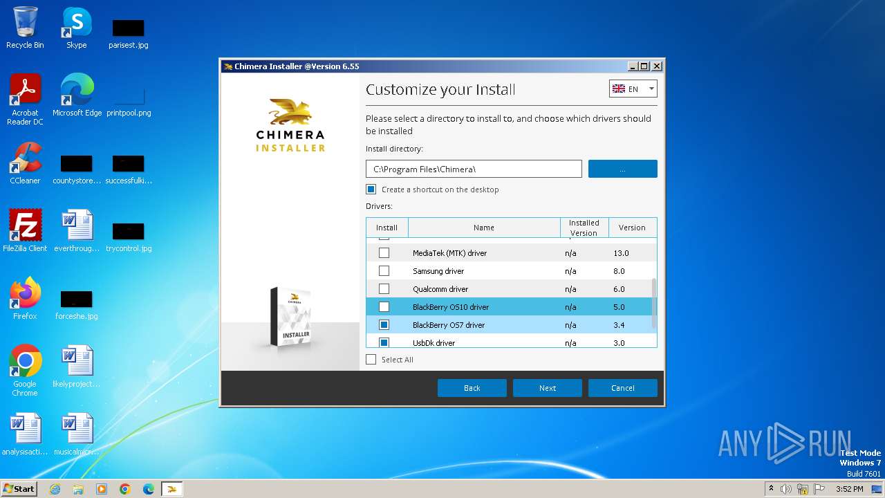This screenshot has width=885, height=498.
Task: Uncheck BlackBerry OS7 driver checkbox
Action: 384,325
